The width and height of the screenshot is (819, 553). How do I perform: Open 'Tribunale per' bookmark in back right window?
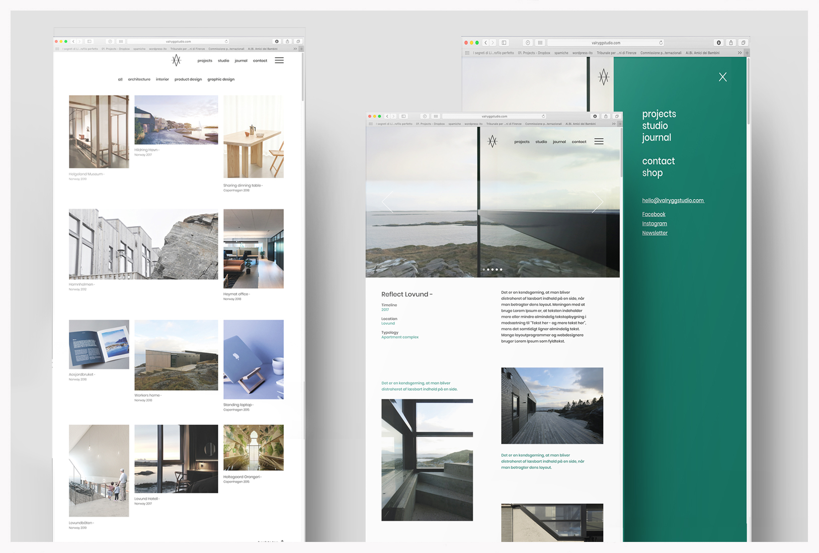pyautogui.click(x=616, y=53)
